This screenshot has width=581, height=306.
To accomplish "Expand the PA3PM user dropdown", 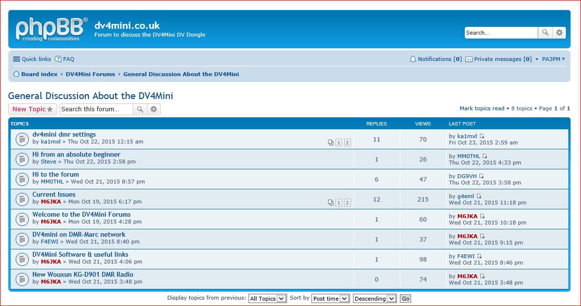I will click(x=554, y=59).
